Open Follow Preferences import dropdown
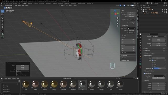The height and width of the screenshot is (95, 168). pyautogui.click(x=69, y=78)
